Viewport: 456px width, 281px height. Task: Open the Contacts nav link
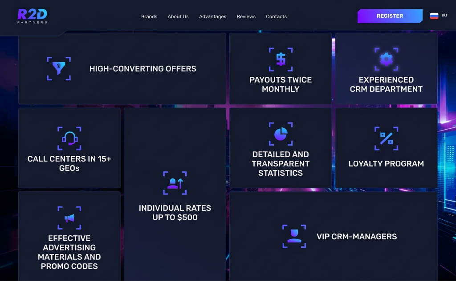pyautogui.click(x=276, y=16)
